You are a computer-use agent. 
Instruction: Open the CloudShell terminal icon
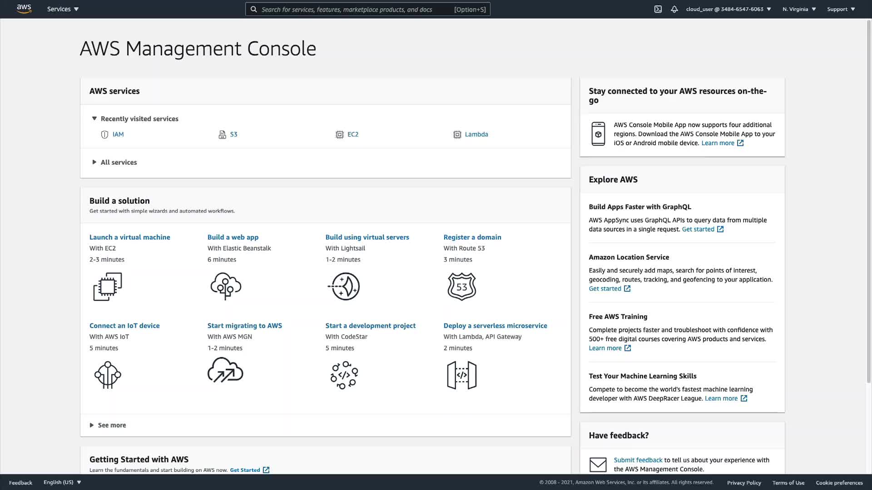(658, 9)
